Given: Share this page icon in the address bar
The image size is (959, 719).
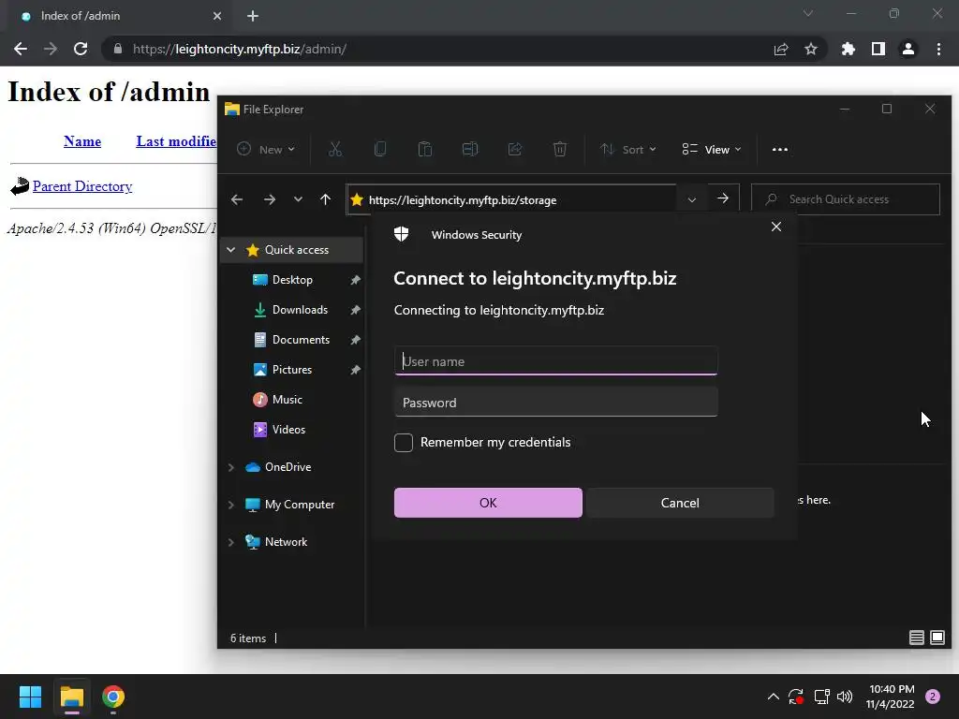Looking at the screenshot, I should coord(781,49).
